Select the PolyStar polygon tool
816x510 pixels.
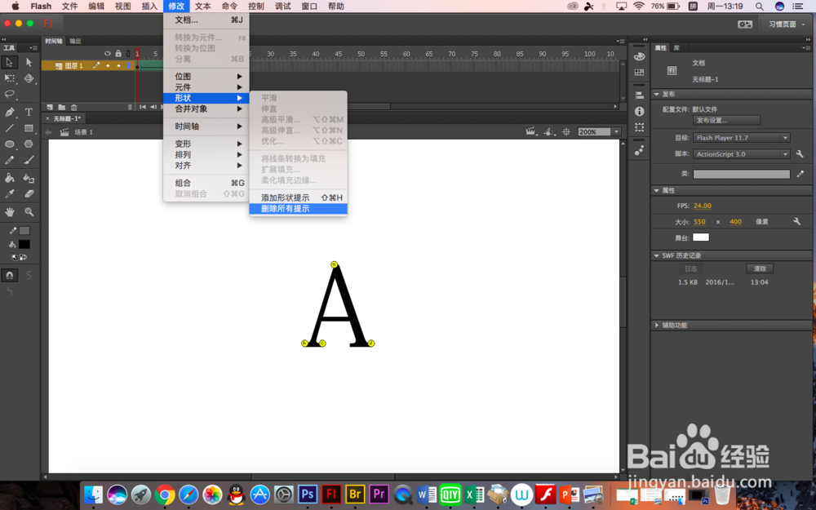(x=29, y=144)
